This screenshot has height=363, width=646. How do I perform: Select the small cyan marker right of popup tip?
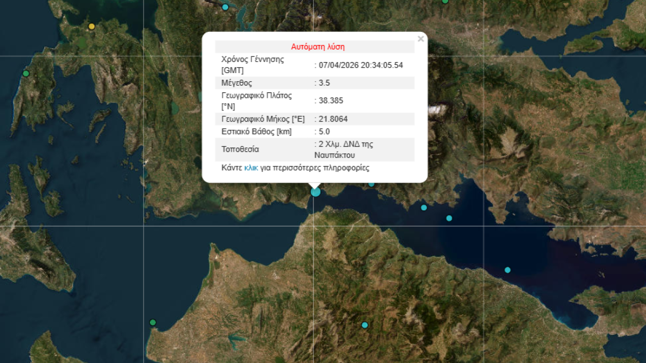point(371,184)
